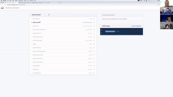The image size is (173, 97).
Task: Click the JSON Output panel title
Action: point(106,26)
